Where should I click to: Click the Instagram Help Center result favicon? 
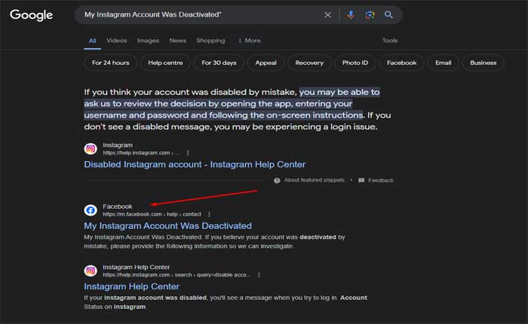click(x=91, y=271)
